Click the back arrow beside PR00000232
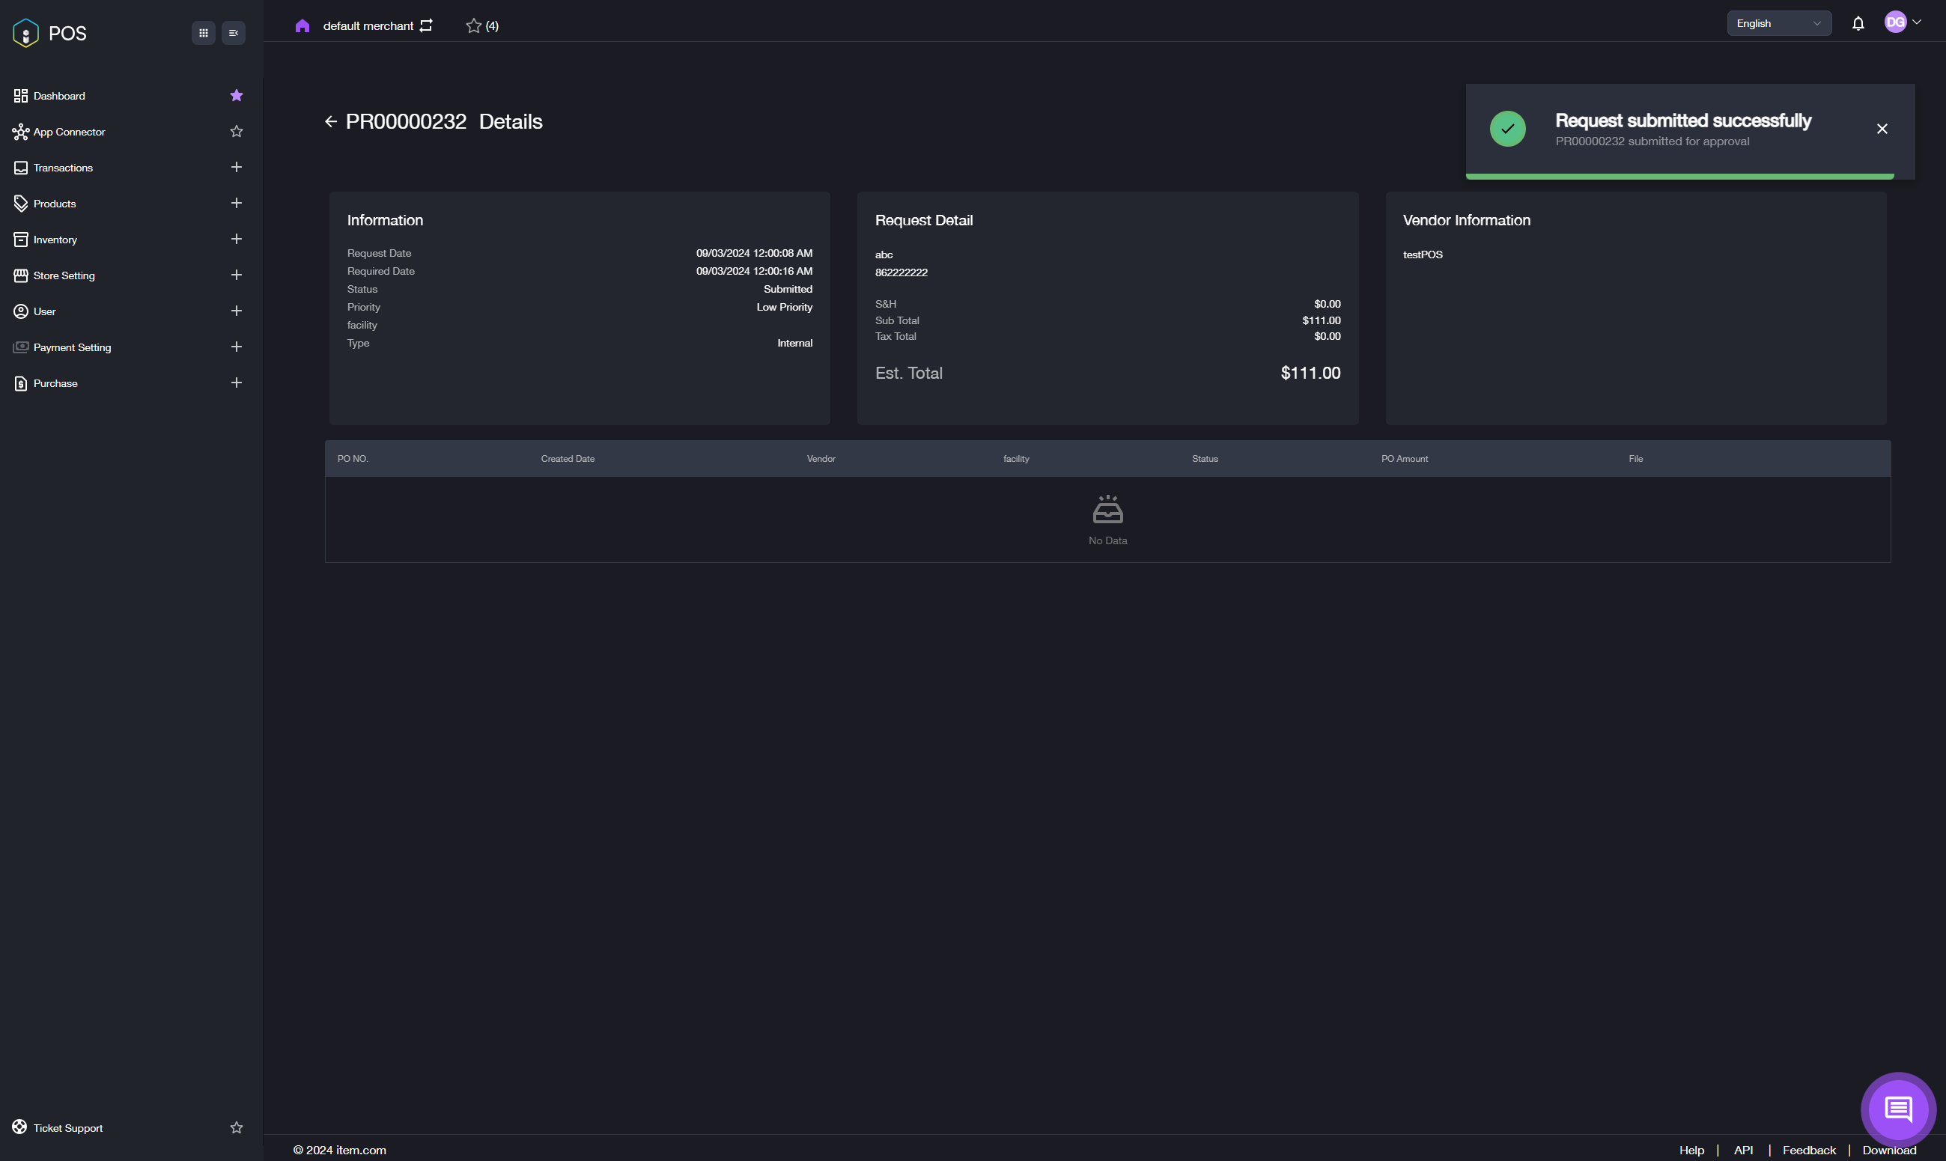 (x=330, y=121)
